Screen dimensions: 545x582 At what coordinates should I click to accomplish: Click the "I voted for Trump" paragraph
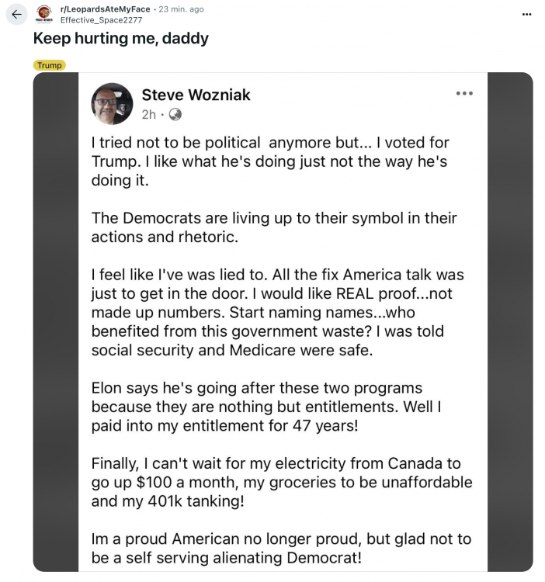point(269,161)
